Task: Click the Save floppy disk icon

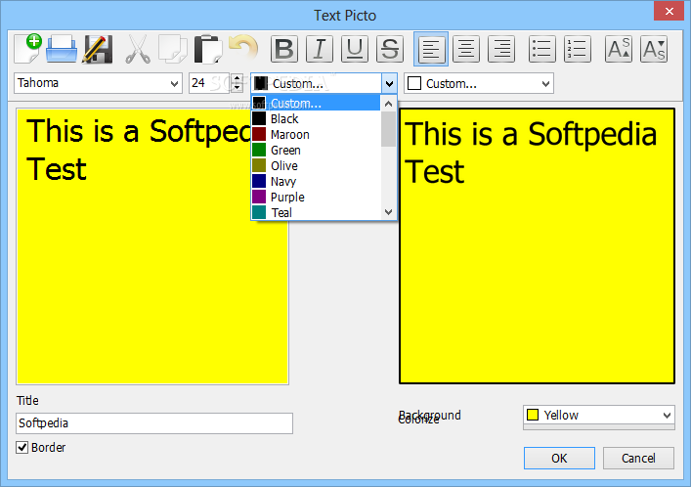Action: (98, 49)
